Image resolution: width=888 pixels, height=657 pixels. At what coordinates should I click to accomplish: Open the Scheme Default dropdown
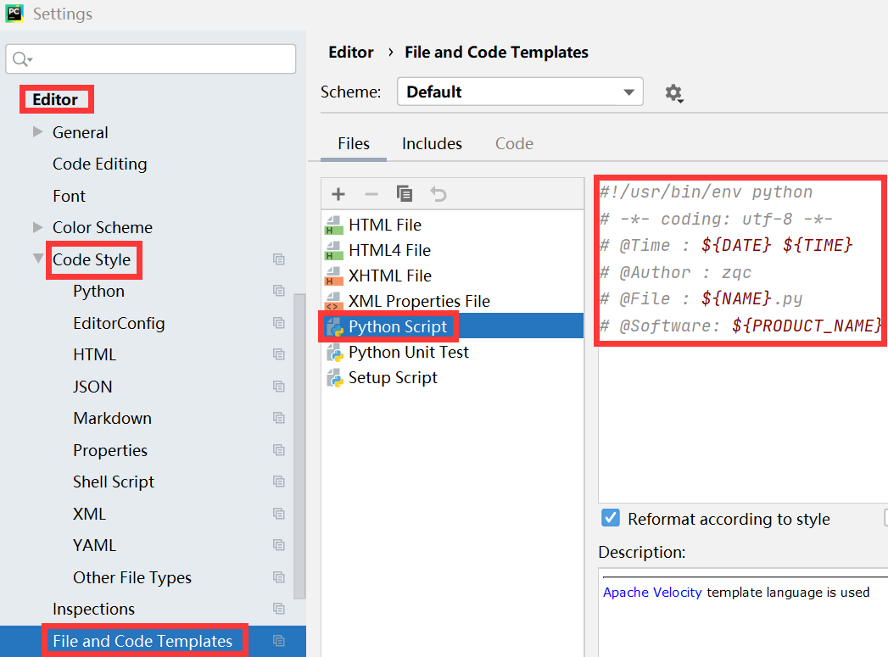click(x=520, y=92)
